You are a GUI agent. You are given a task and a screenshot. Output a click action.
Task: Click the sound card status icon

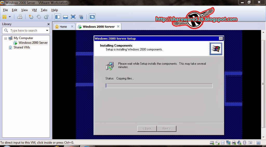tap(239, 143)
